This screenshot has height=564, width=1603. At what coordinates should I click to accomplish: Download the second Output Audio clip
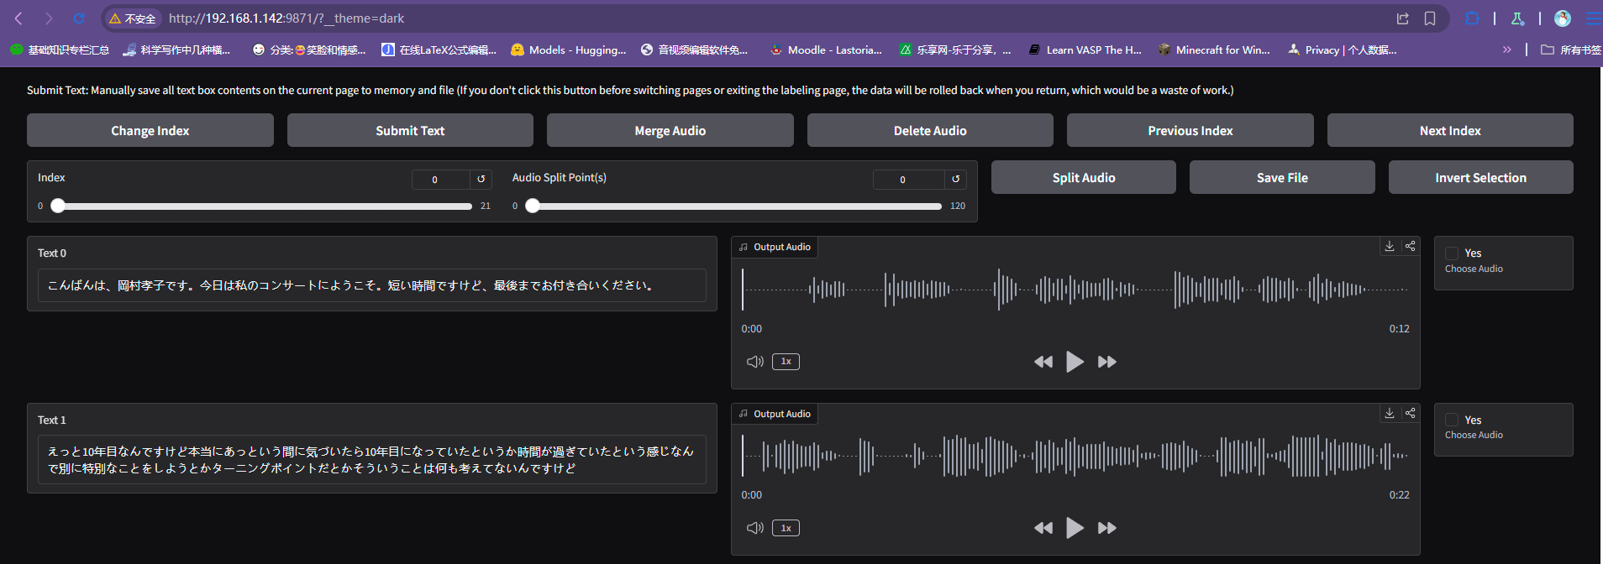(x=1390, y=413)
